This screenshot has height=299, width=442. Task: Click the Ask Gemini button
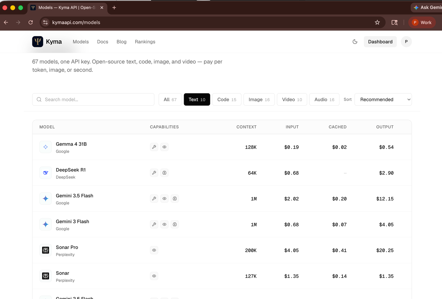tap(427, 7)
